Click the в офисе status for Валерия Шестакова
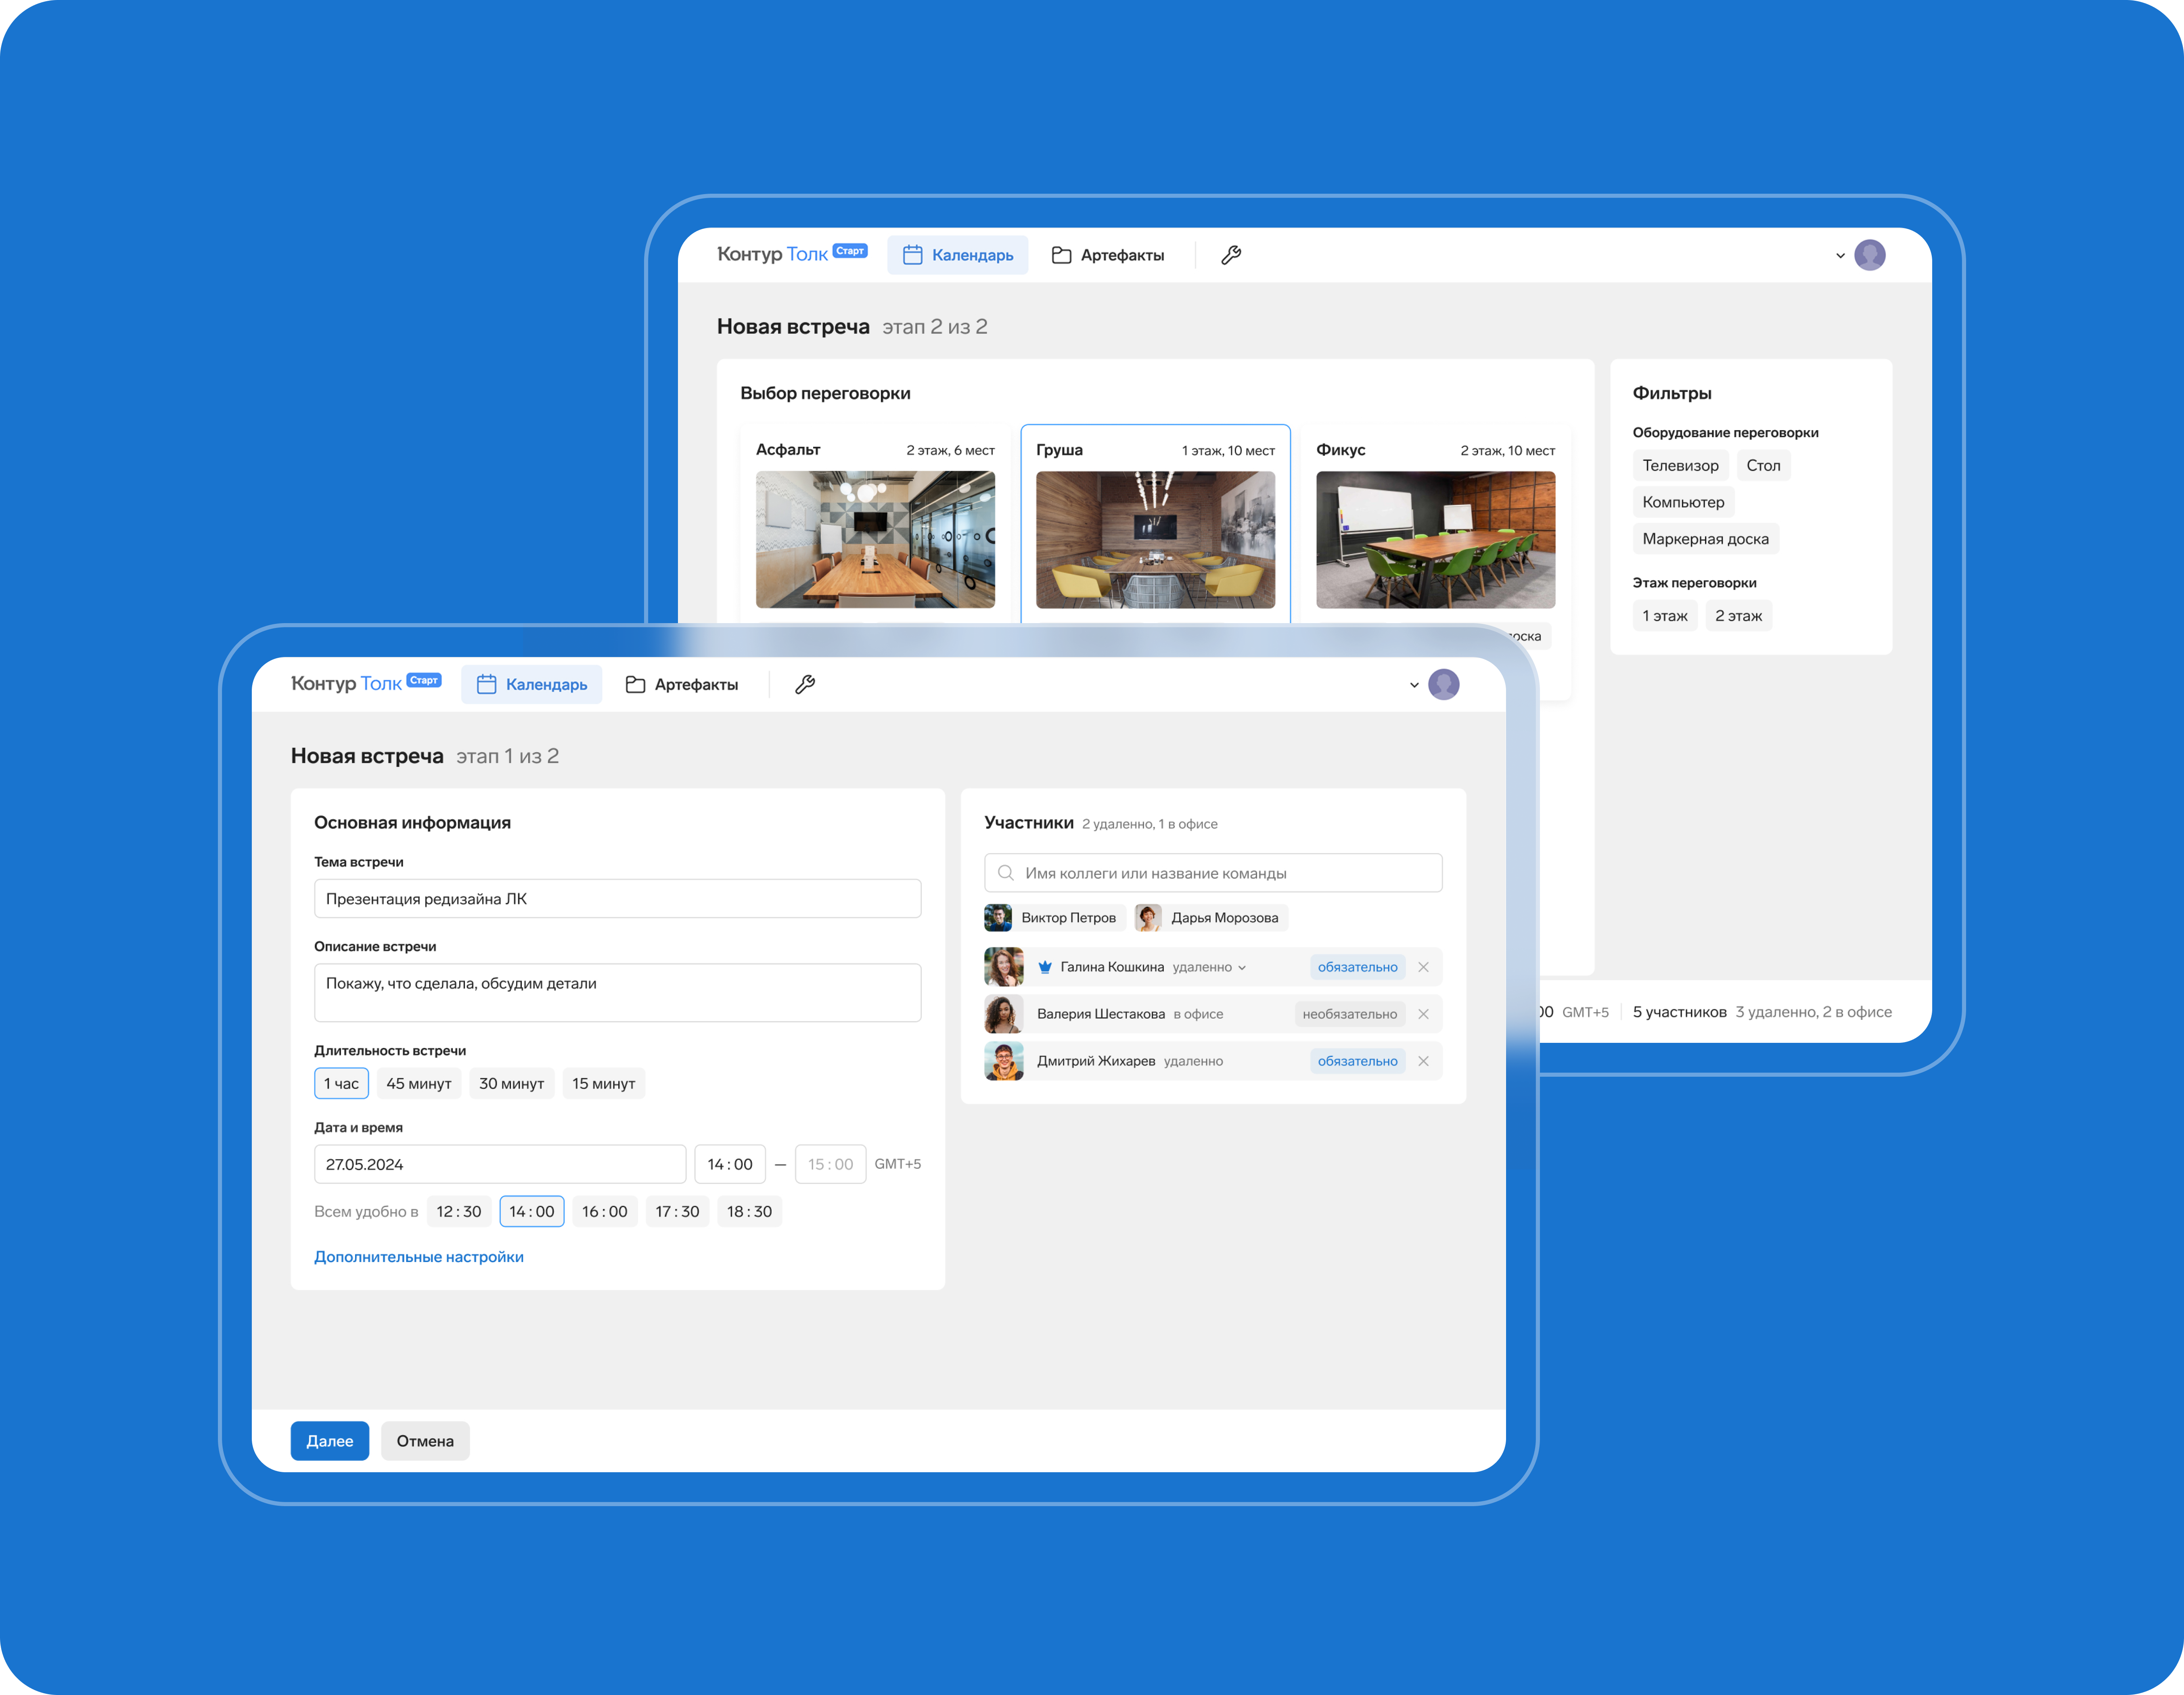Image resolution: width=2184 pixels, height=1695 pixels. 1198,1014
